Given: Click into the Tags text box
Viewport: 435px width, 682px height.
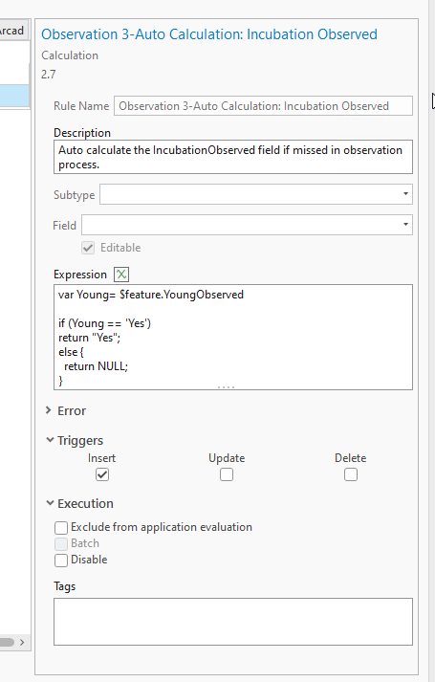Looking at the screenshot, I should pyautogui.click(x=233, y=622).
